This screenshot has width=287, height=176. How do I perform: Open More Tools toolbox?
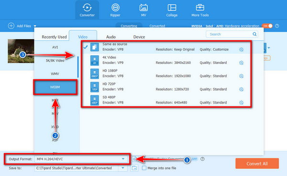200,10
